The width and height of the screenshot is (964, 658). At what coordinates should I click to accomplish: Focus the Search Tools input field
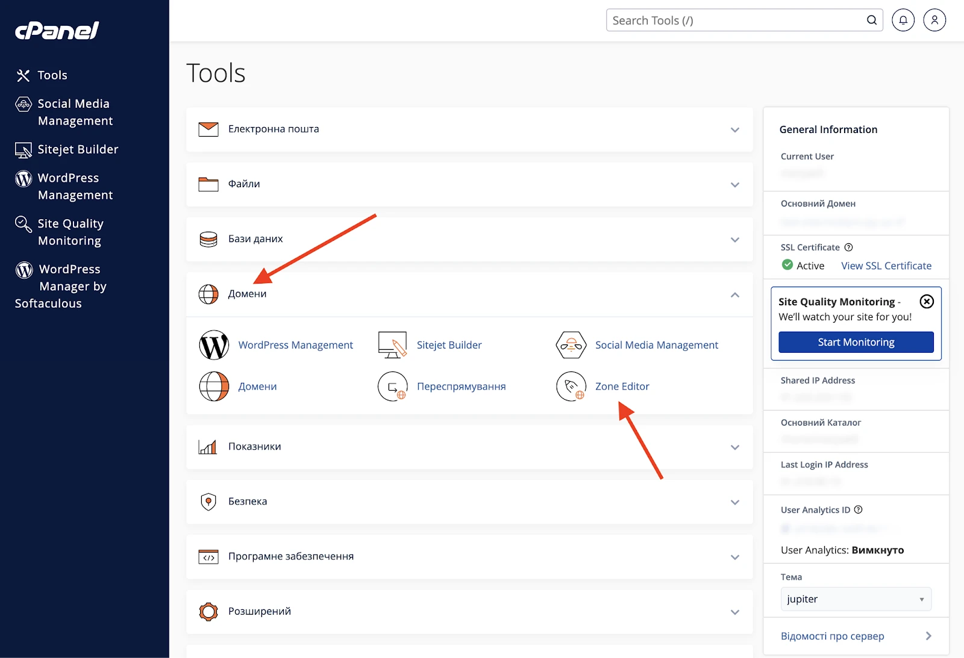tap(745, 20)
